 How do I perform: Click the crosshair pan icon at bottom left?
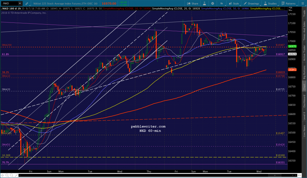point(2,176)
